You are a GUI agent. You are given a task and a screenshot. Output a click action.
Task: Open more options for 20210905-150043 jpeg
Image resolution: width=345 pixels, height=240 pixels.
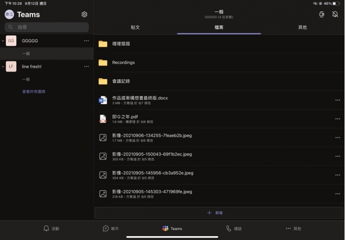[x=338, y=156]
